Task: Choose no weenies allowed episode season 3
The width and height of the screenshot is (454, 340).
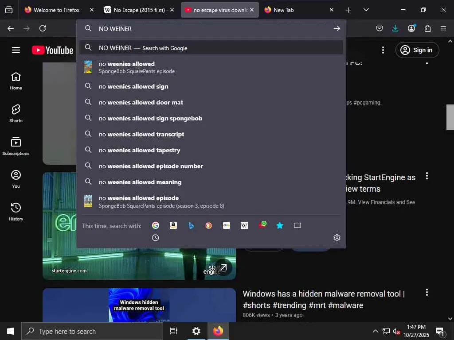Action: 211,201
